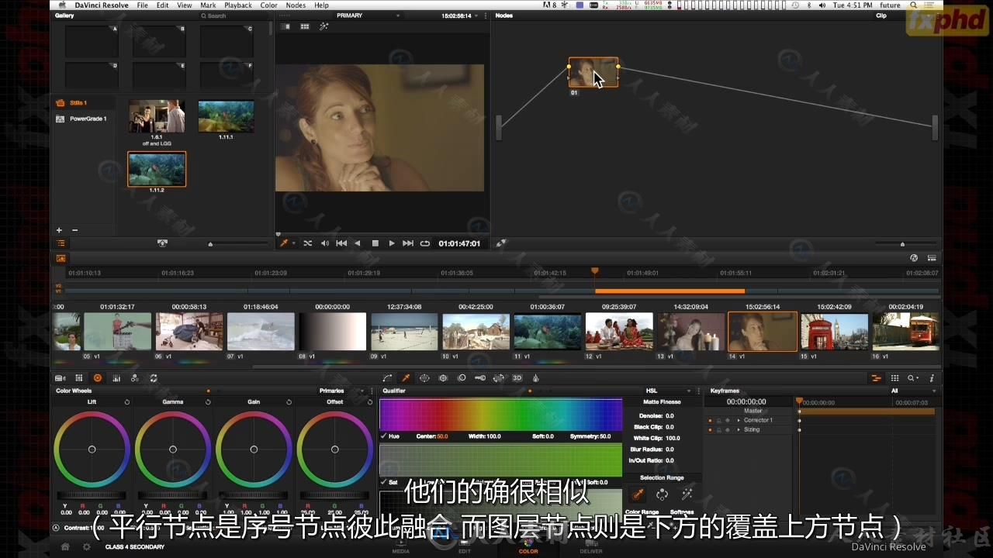Open the Key palette icon

pos(480,378)
